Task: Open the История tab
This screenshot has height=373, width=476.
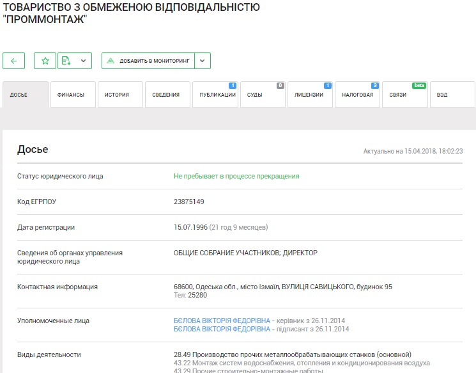Action: (119, 95)
